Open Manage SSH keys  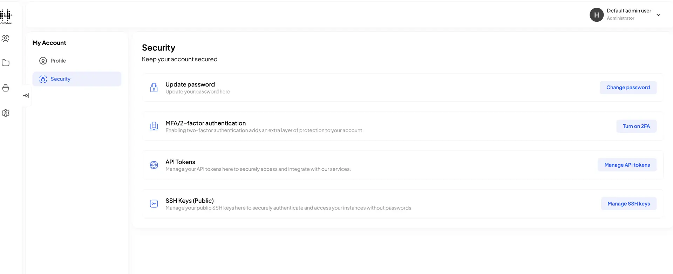click(628, 204)
